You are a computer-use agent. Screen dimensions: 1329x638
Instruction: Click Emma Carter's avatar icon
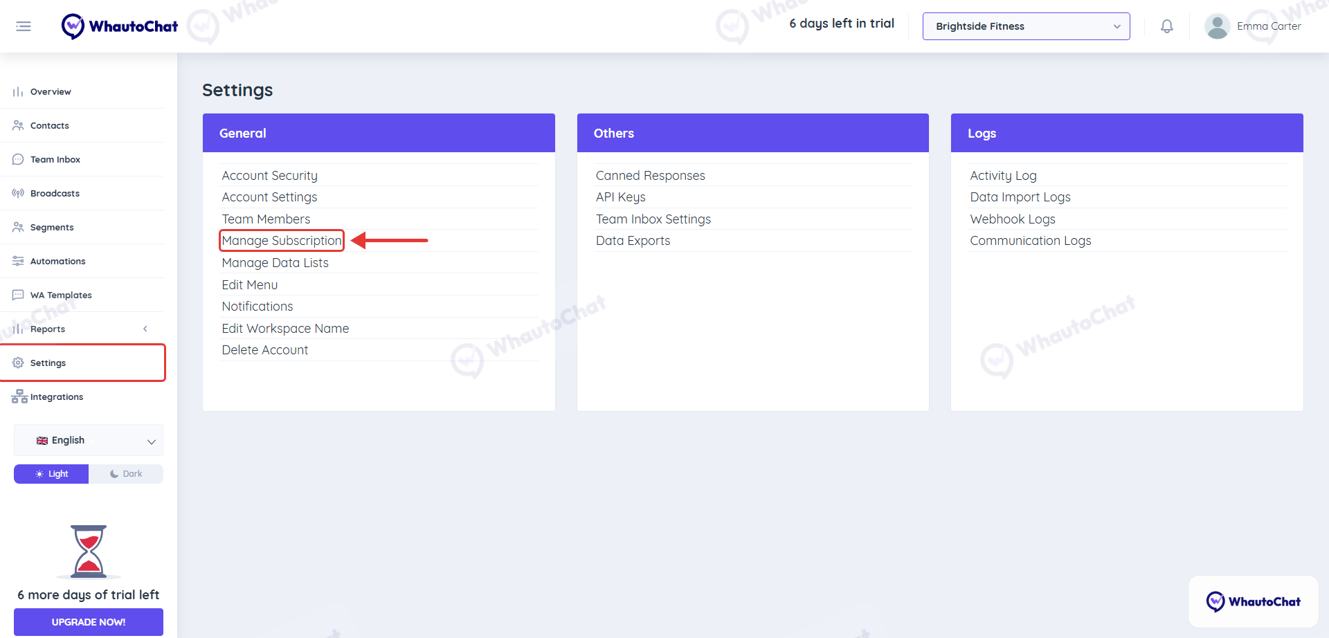1217,26
